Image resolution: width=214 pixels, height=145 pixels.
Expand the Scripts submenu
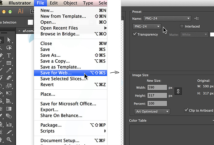point(70,131)
